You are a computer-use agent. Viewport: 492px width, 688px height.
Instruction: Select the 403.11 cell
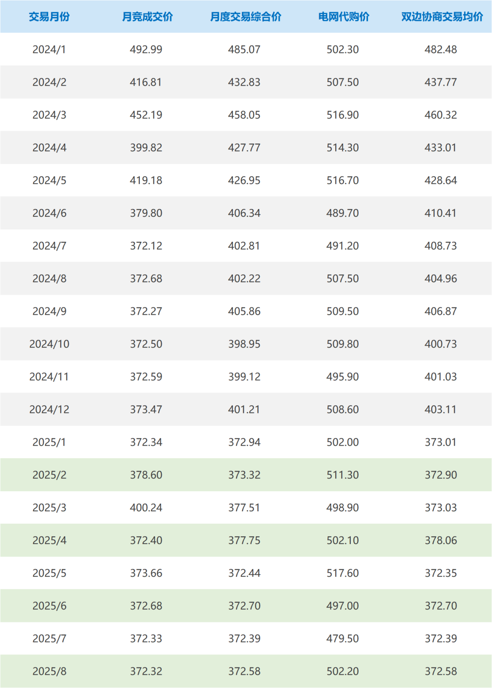pos(441,409)
